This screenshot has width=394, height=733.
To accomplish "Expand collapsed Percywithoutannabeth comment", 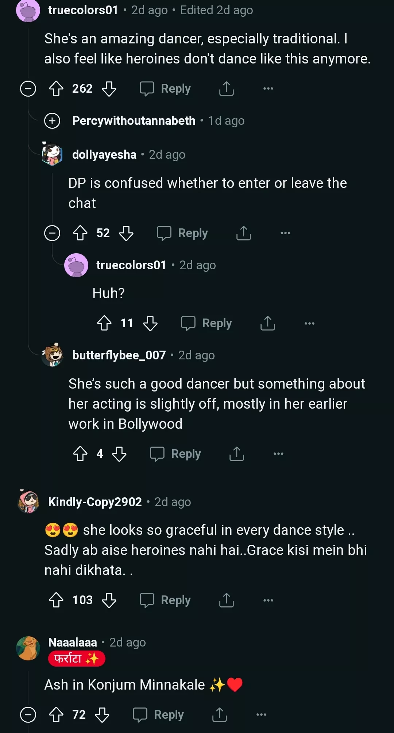I will [x=52, y=121].
